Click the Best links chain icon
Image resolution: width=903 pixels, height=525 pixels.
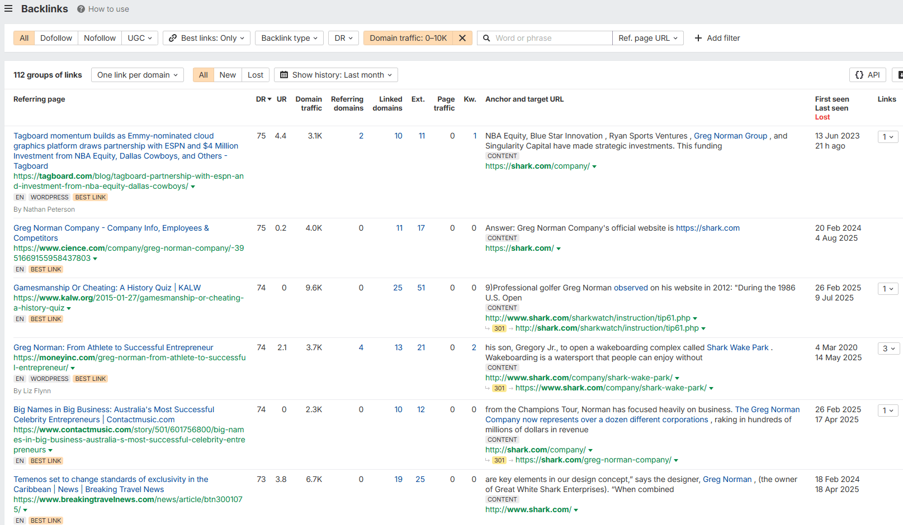coord(173,38)
